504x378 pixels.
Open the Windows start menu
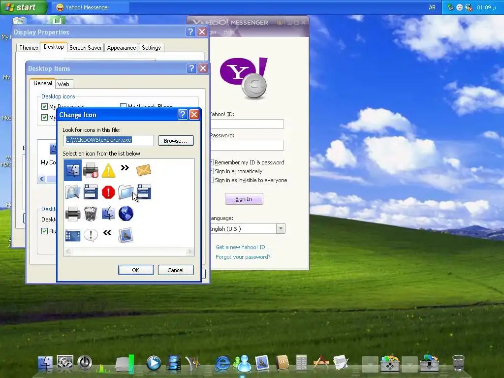(23, 7)
